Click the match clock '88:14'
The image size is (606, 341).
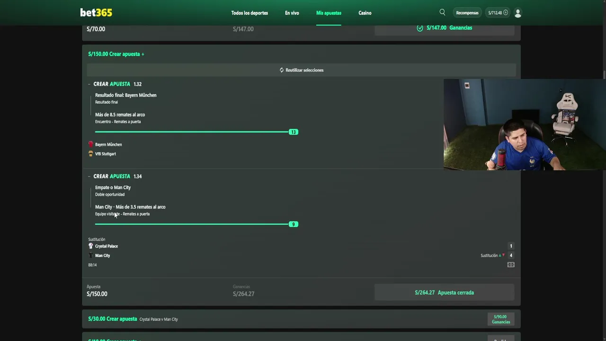(92, 265)
